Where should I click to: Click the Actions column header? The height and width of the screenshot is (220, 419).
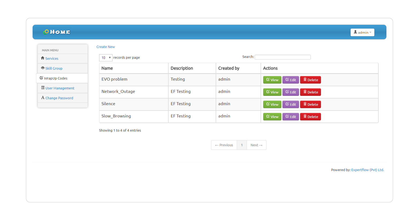(x=319, y=68)
